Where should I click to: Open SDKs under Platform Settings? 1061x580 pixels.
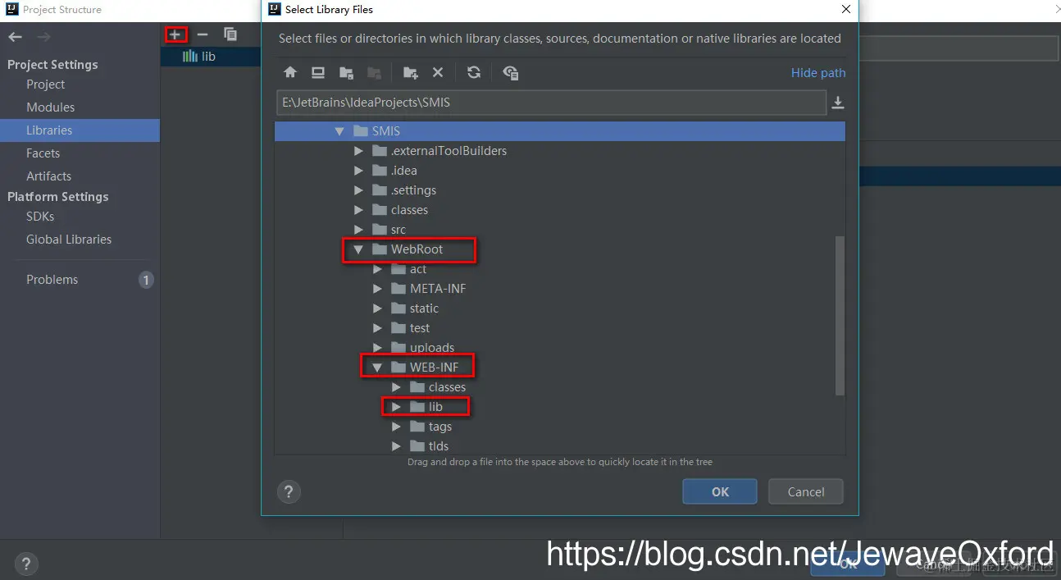click(40, 217)
